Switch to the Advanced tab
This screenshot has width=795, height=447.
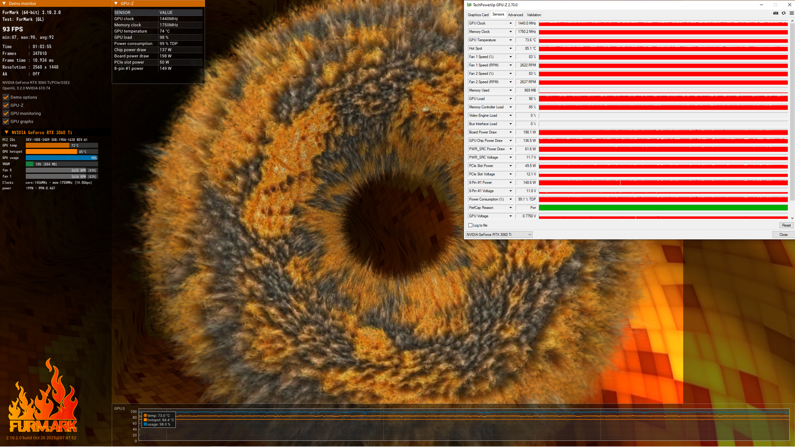(516, 15)
